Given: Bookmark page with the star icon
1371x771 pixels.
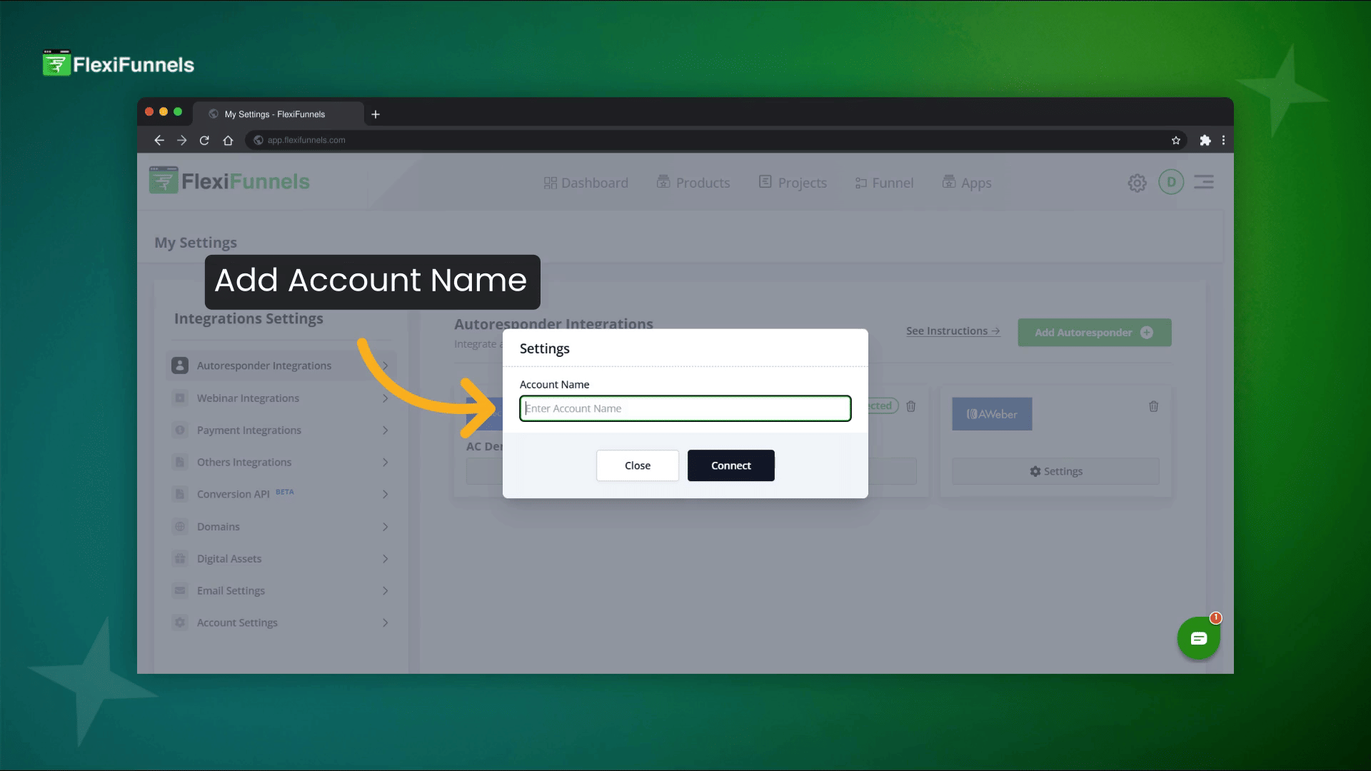Looking at the screenshot, I should tap(1176, 140).
